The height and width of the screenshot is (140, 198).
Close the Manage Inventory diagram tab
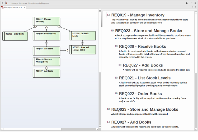click(25, 7)
